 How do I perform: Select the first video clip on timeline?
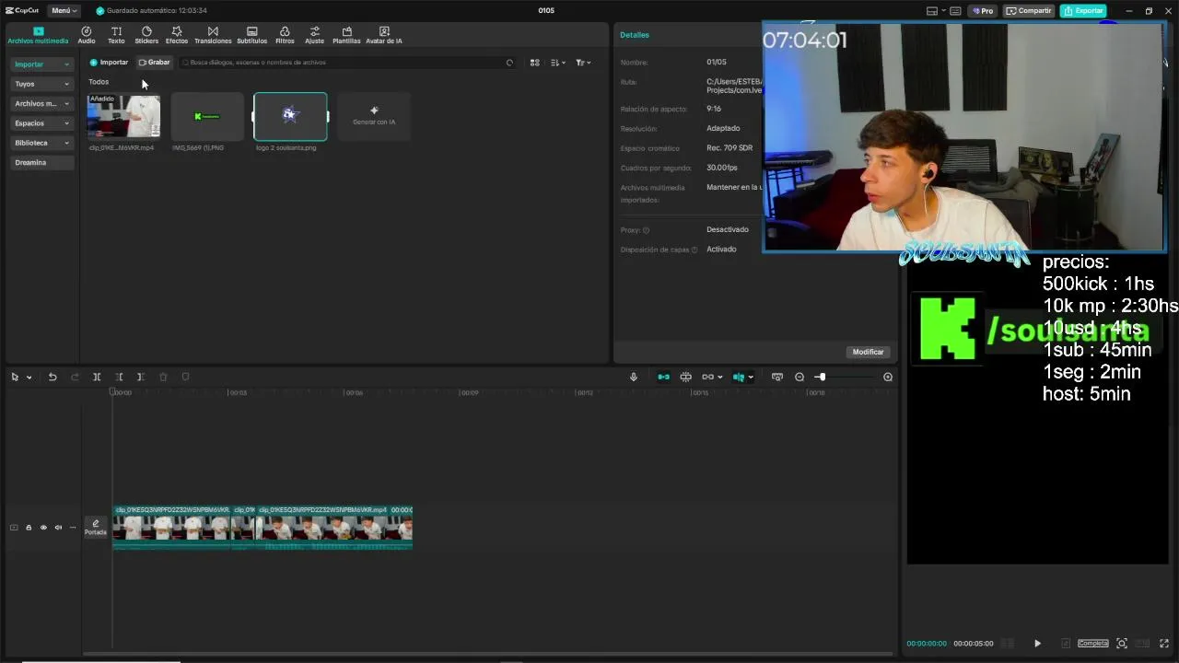tap(172, 528)
